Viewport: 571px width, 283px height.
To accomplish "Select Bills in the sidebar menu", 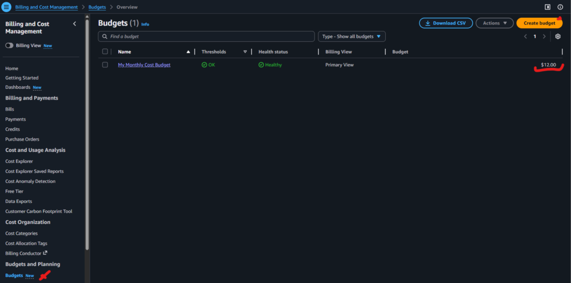I will [x=9, y=109].
